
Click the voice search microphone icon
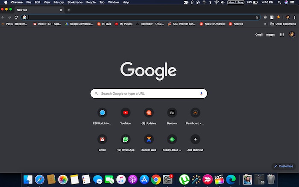click(x=201, y=93)
